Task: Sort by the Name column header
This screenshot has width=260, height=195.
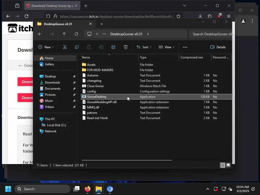Action: pos(109,57)
